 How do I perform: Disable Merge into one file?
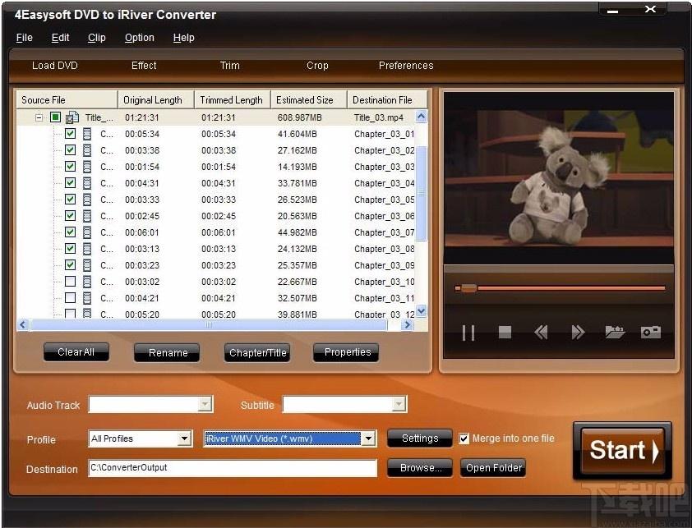[x=464, y=438]
